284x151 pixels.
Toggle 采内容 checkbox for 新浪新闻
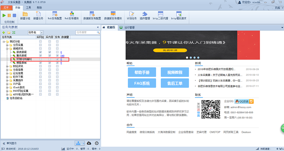tap(49, 52)
